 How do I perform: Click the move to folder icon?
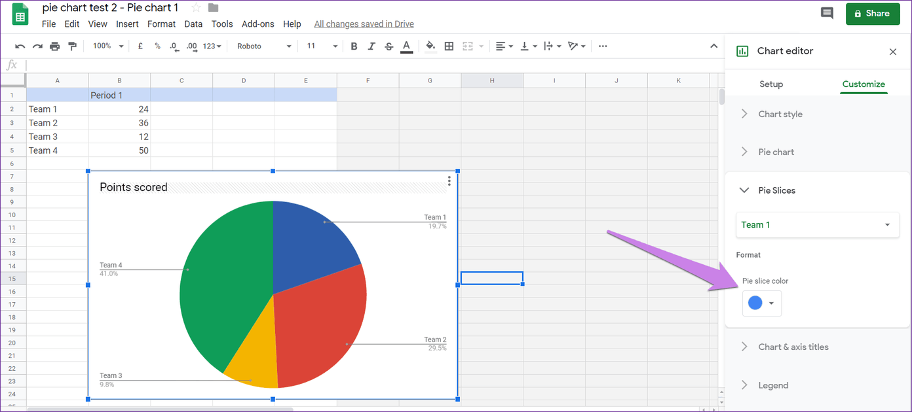coord(214,8)
